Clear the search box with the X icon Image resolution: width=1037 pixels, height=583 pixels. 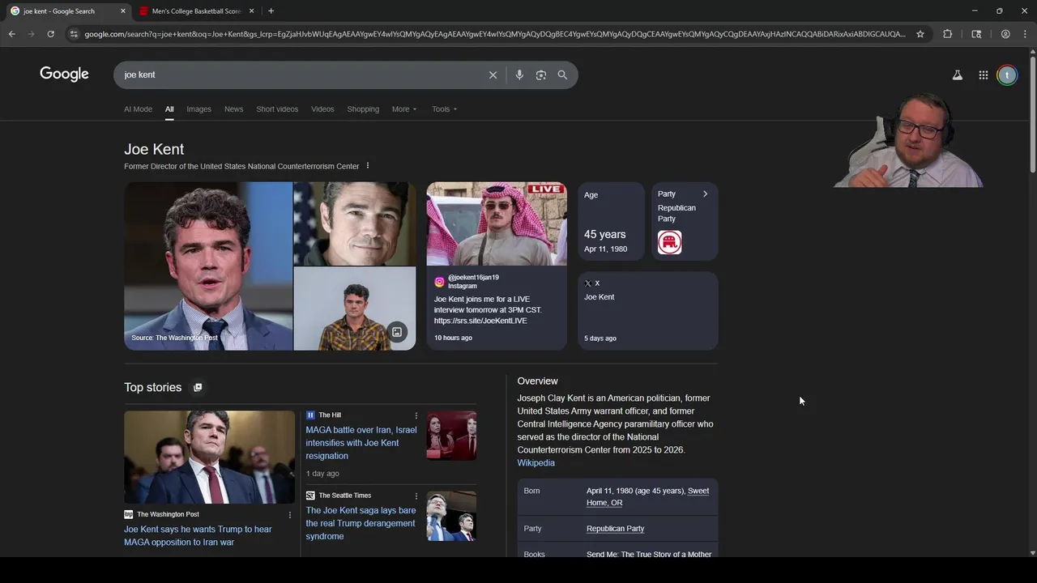coord(493,74)
